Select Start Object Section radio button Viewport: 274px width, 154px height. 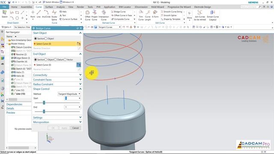pos(36,38)
